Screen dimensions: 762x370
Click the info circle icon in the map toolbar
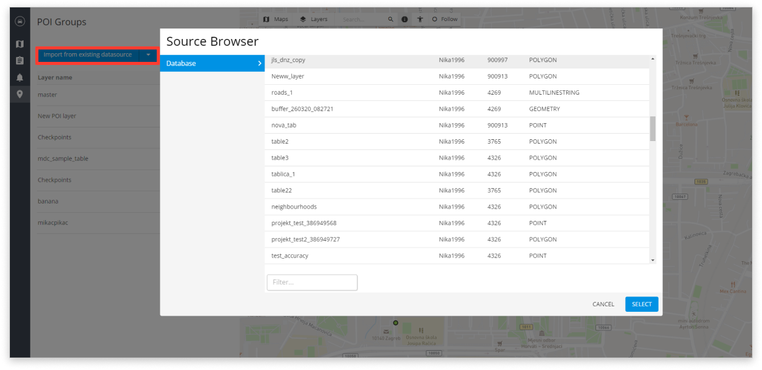coord(405,19)
